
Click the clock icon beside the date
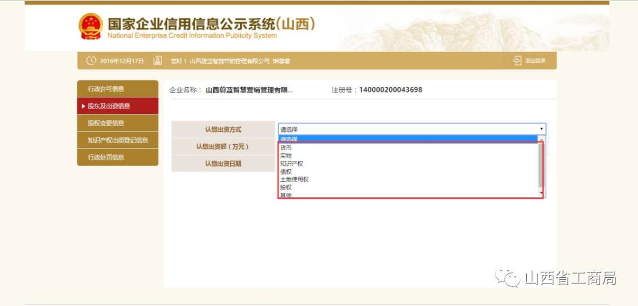pyautogui.click(x=91, y=61)
